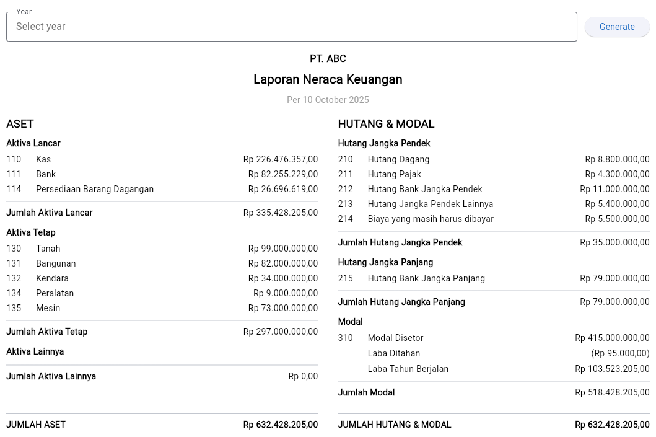Select the Hutang Pajak entry
656x437 pixels.
click(x=394, y=174)
